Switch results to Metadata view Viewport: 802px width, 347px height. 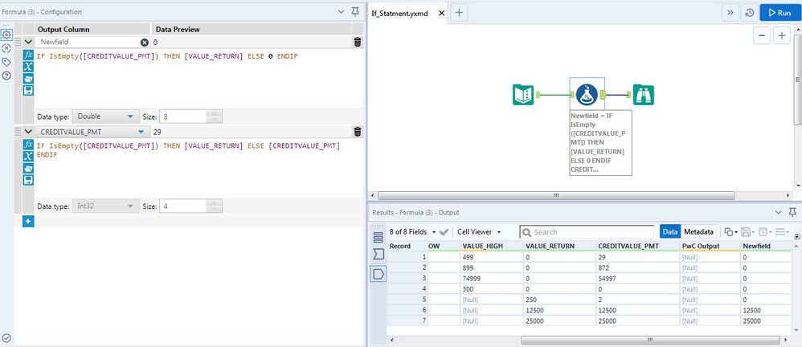[x=699, y=231]
